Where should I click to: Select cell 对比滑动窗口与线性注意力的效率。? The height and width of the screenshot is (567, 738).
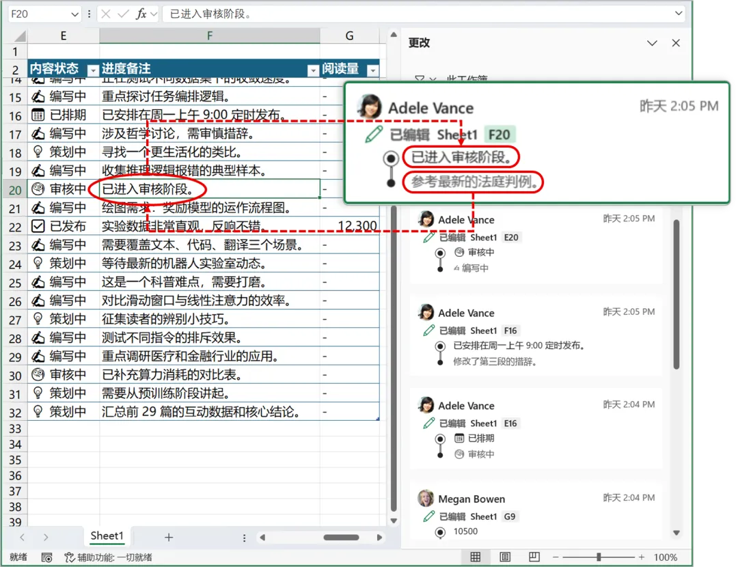coord(210,300)
